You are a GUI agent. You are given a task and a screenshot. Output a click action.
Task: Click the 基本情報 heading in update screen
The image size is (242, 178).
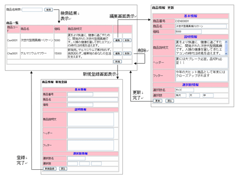click(x=191, y=16)
